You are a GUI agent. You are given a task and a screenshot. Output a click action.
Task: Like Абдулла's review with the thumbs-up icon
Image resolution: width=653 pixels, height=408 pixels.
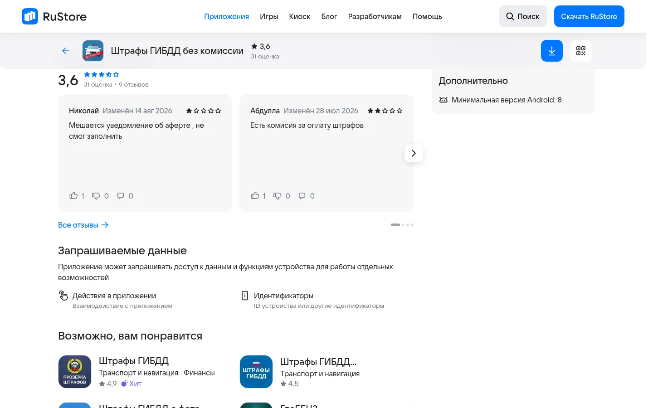click(255, 196)
